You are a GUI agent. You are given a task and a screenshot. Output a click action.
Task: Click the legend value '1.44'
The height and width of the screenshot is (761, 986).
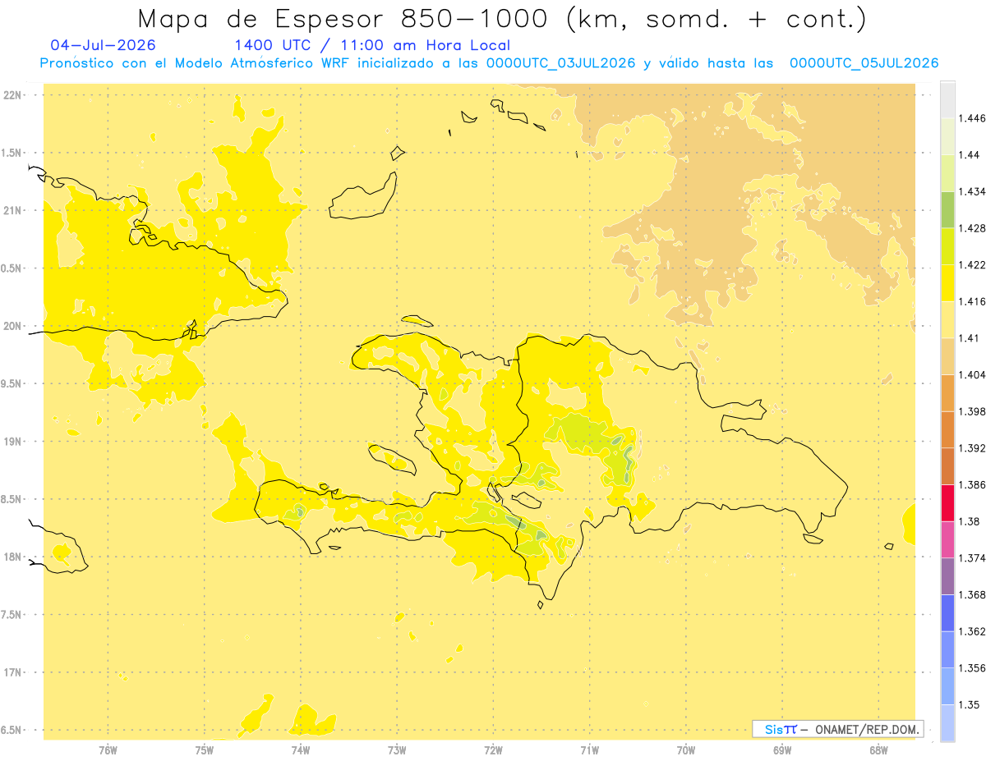pyautogui.click(x=970, y=154)
